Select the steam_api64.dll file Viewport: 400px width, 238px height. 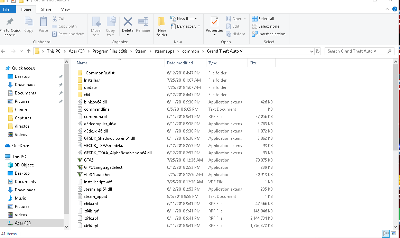coord(98,189)
